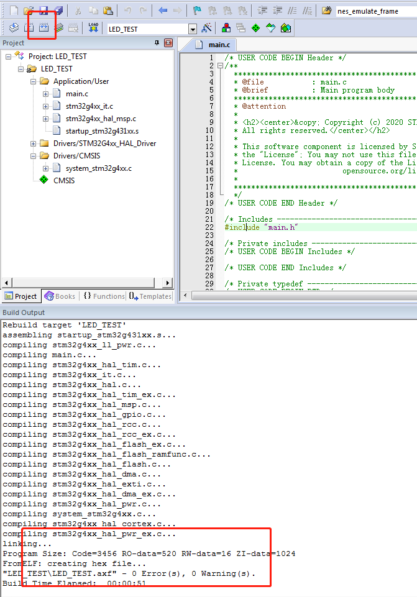The width and height of the screenshot is (417, 597).
Task: Click the Rebuild all target files icon
Action: pos(44,28)
